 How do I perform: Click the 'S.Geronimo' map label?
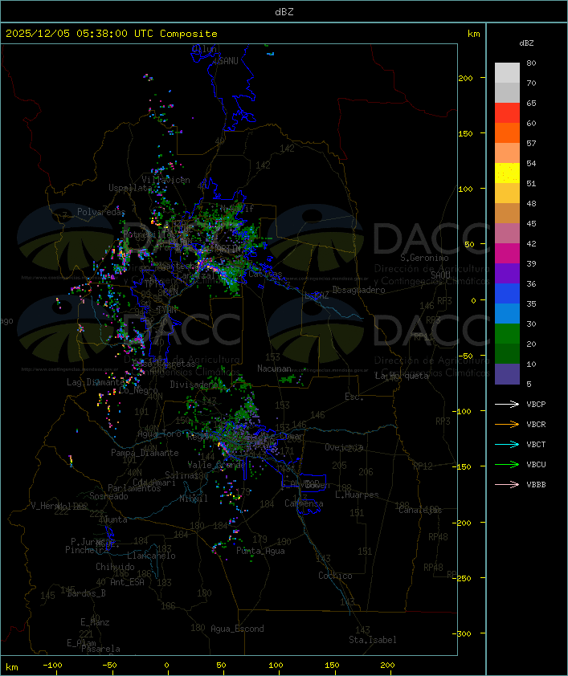point(424,258)
